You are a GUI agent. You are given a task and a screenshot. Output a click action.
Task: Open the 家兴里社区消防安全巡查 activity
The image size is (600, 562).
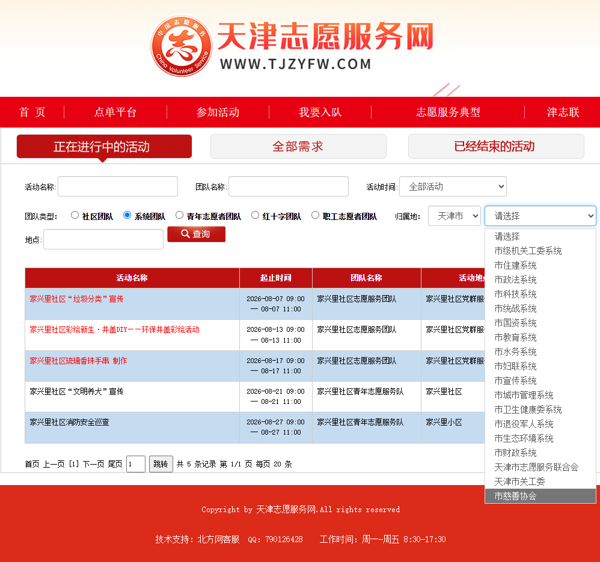pyautogui.click(x=69, y=422)
